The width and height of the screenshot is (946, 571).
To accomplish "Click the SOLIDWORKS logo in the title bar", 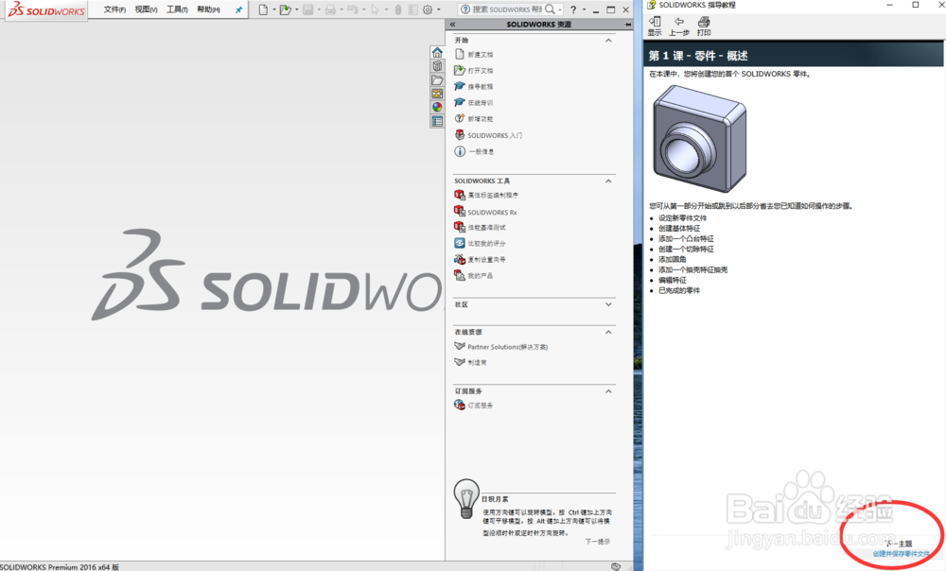I will [x=46, y=9].
